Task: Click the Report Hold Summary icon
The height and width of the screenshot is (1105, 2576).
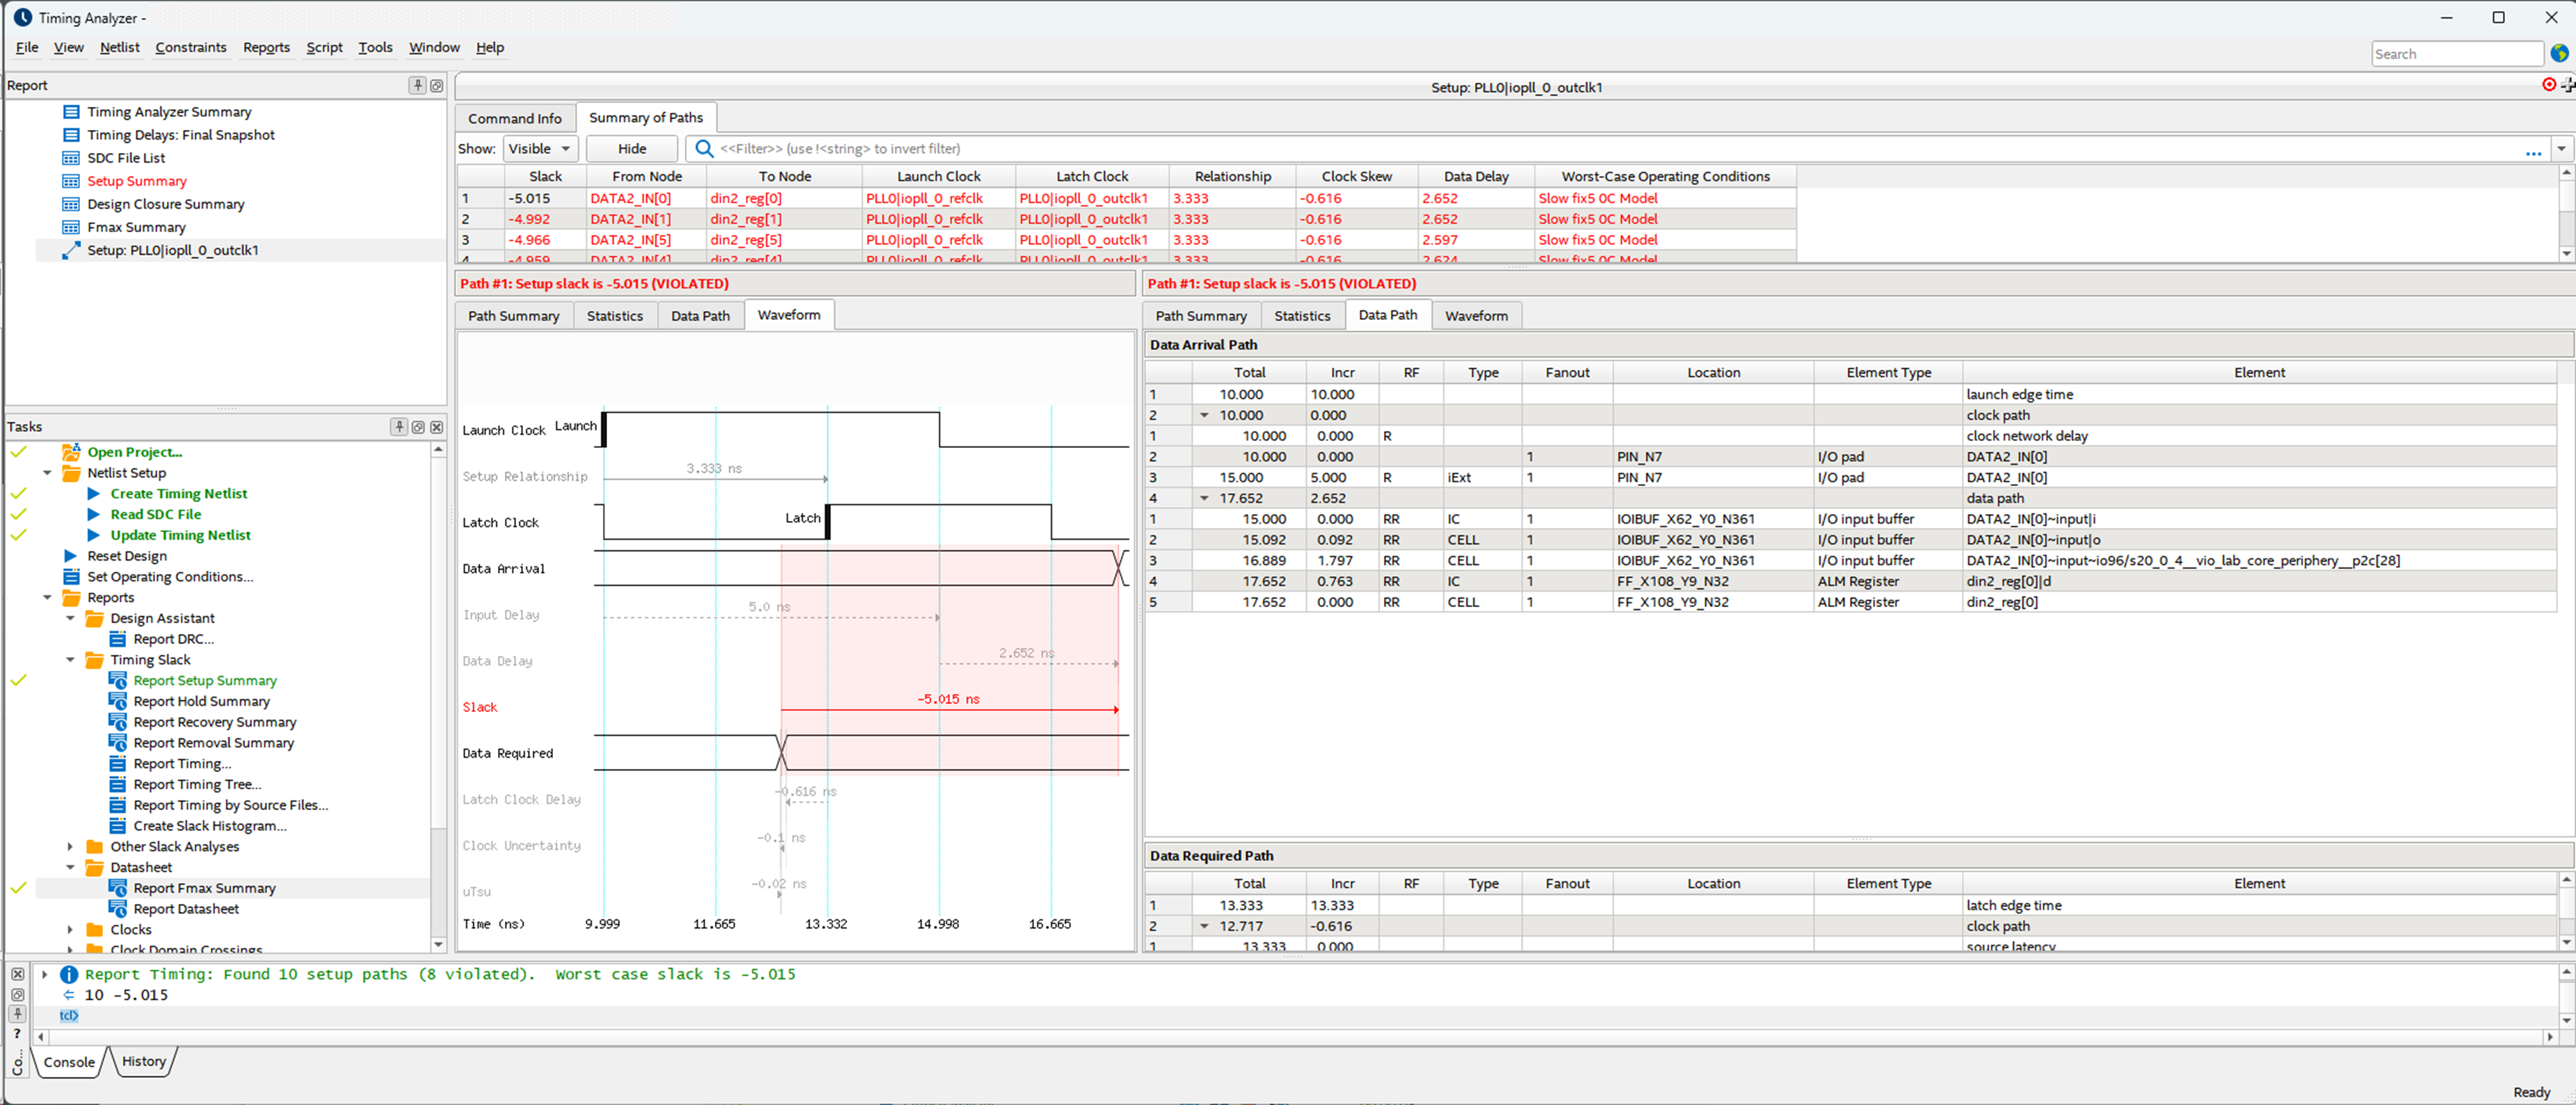Action: [x=117, y=701]
